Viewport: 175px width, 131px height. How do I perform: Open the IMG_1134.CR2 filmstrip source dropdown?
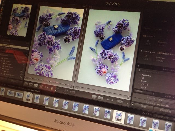[36, 92]
